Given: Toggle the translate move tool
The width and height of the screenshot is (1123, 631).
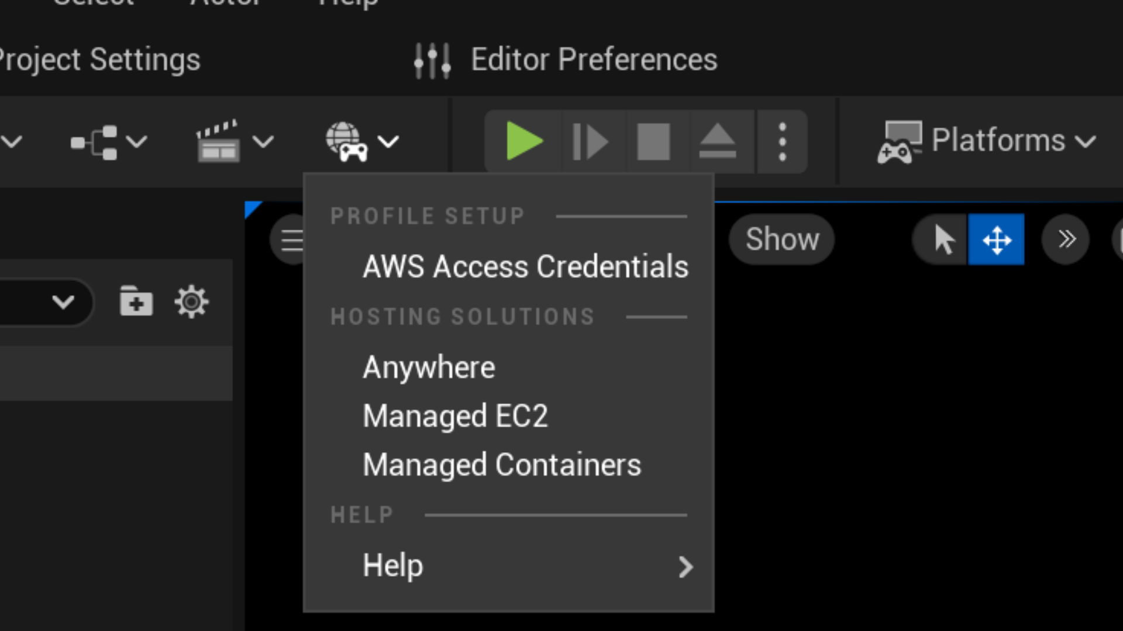Looking at the screenshot, I should point(996,240).
